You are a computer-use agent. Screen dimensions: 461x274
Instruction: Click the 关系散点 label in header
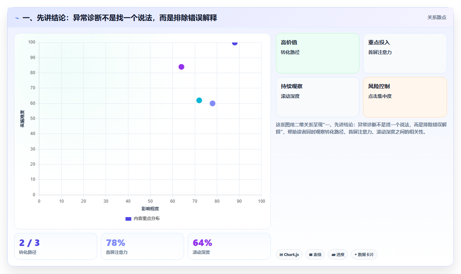coord(437,17)
